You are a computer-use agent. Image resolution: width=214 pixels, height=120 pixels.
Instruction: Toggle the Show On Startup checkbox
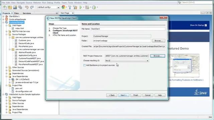[x=206, y=25]
